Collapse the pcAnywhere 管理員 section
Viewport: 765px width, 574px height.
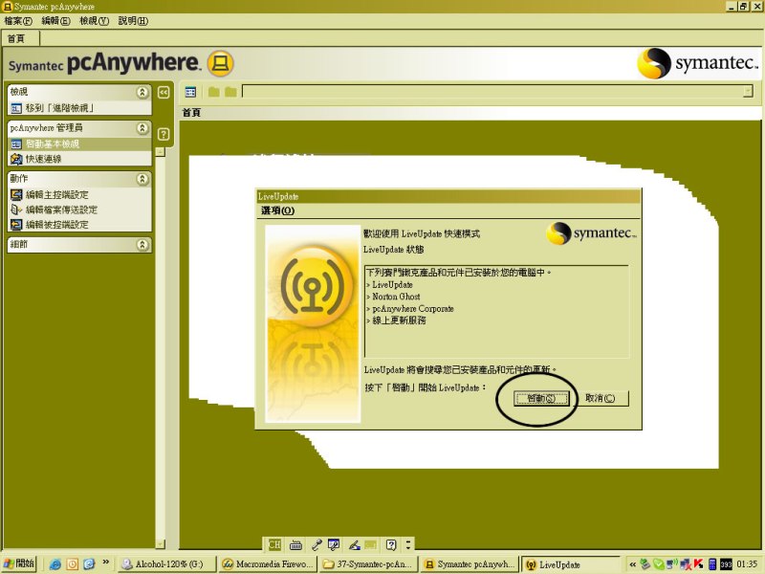click(142, 128)
